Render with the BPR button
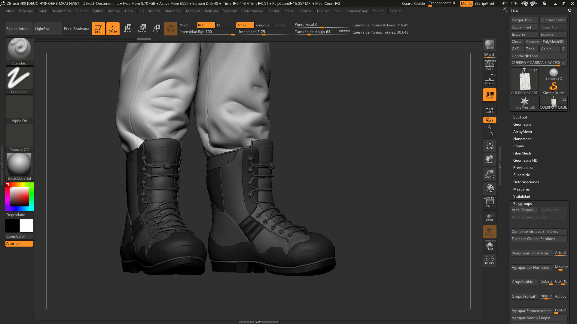Viewport: 577px width, 324px height. pyautogui.click(x=490, y=44)
